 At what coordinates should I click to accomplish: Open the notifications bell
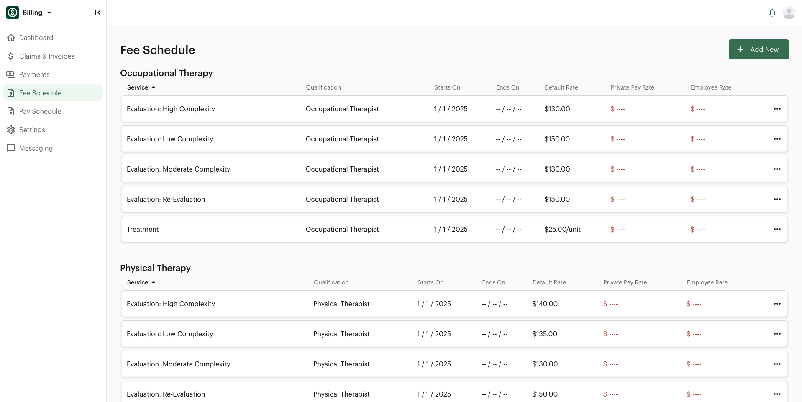[772, 13]
